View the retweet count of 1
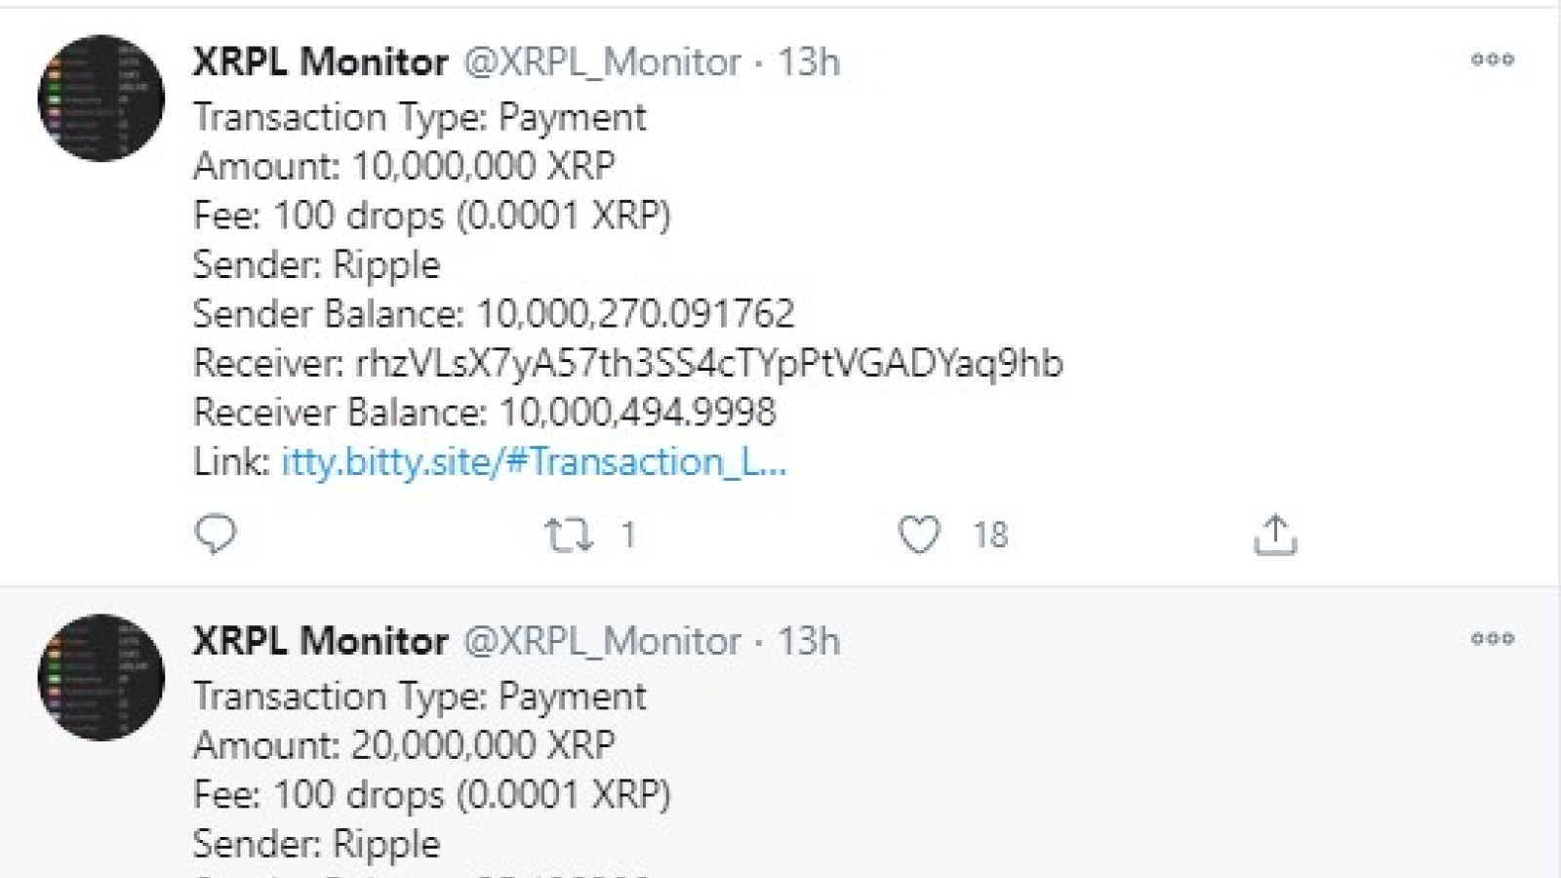 point(628,535)
